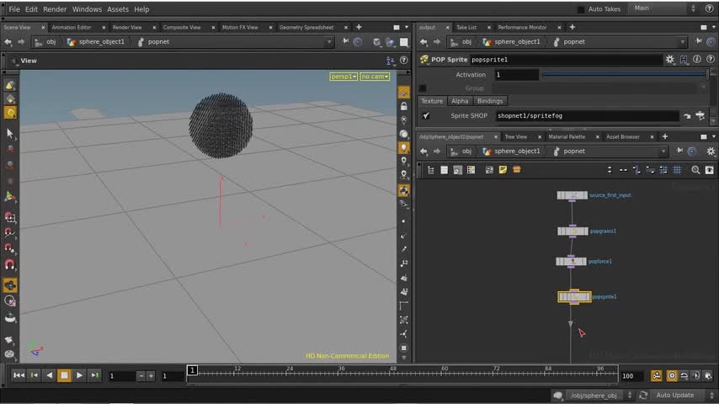Toggle the network editor grid display icon
The width and height of the screenshot is (719, 404).
click(677, 170)
